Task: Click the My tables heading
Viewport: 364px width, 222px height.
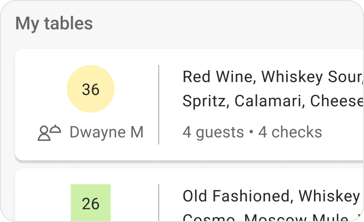Action: [x=54, y=23]
